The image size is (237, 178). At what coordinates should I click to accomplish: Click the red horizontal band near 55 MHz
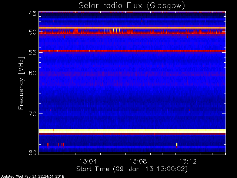[132, 51]
